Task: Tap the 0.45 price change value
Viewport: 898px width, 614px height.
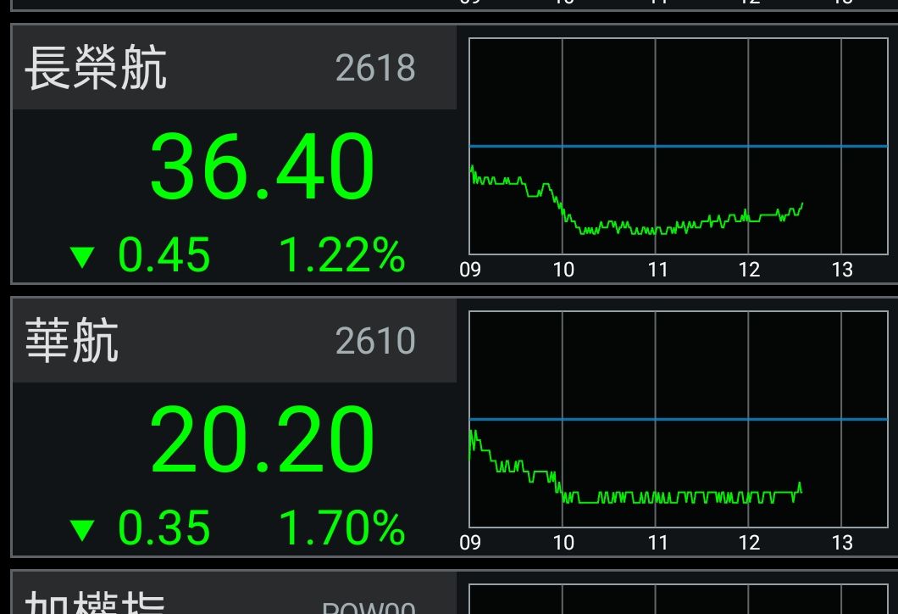Action: pos(164,254)
